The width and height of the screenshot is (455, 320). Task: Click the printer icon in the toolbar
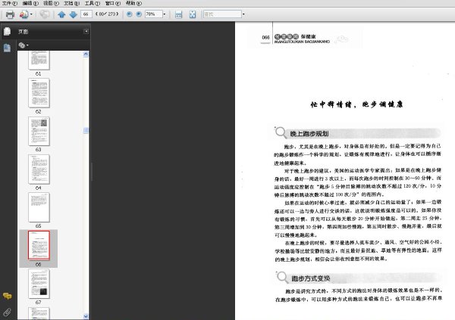coord(10,14)
